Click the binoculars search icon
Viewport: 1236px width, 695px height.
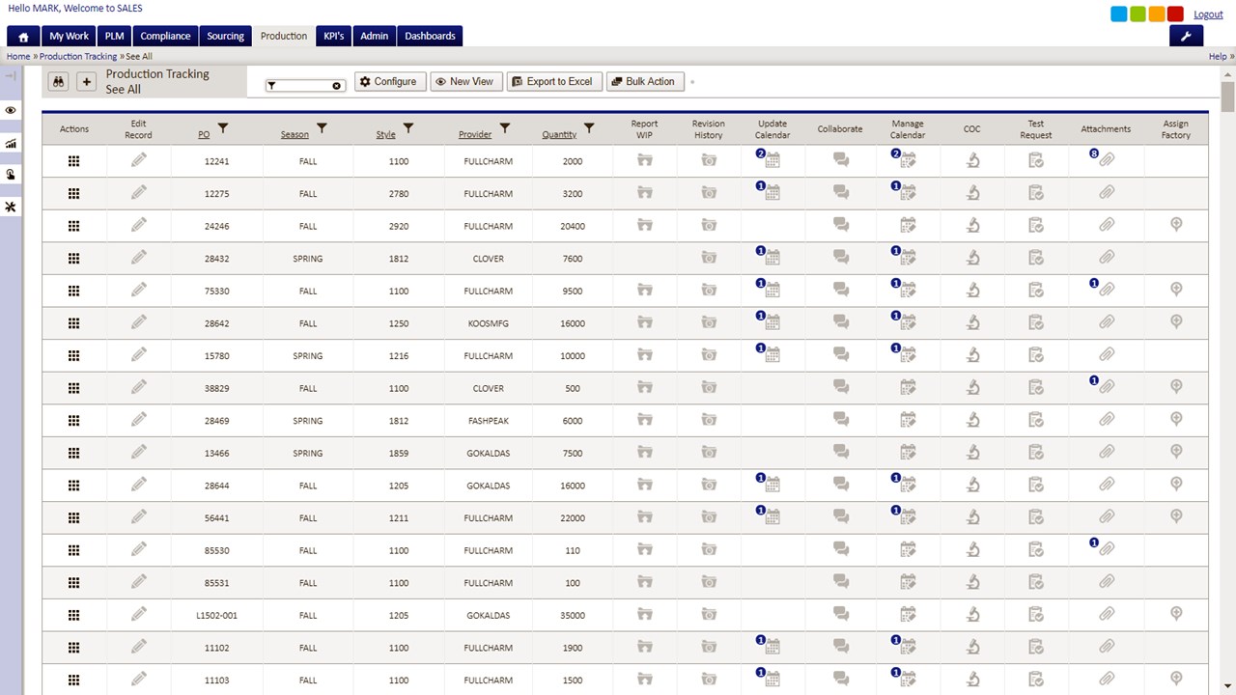(x=59, y=82)
